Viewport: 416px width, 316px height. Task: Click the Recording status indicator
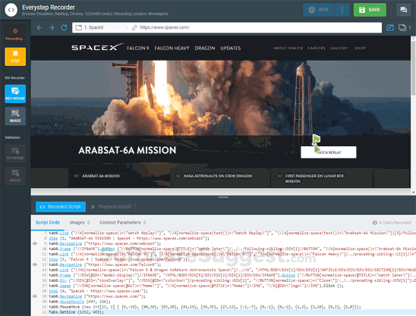tap(15, 34)
